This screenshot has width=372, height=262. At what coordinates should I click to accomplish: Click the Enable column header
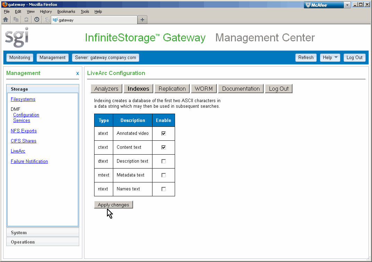click(x=164, y=120)
